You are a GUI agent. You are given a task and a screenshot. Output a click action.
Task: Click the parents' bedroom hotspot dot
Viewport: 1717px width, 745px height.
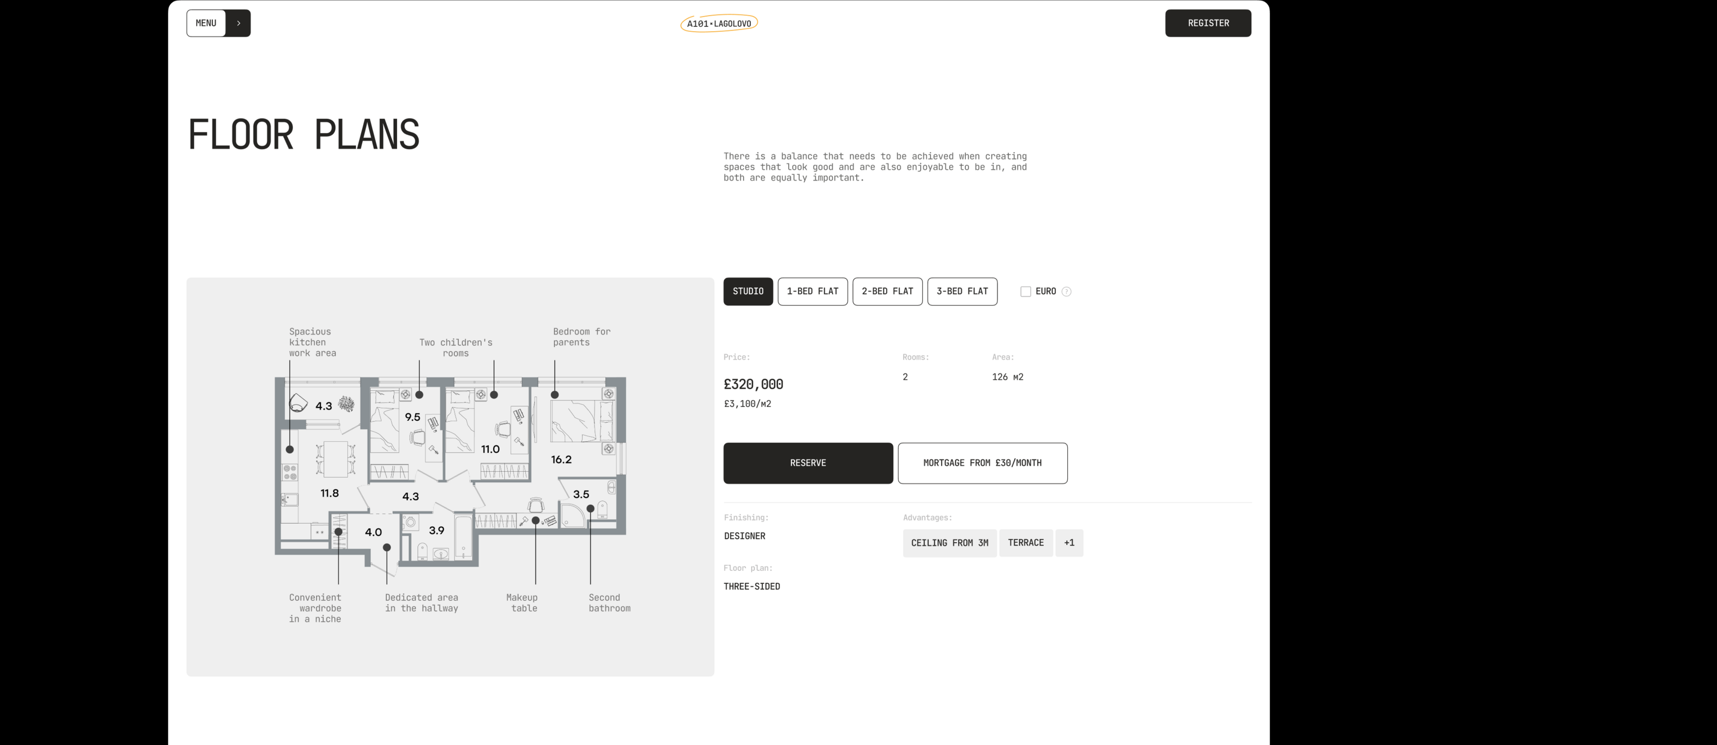(x=555, y=395)
